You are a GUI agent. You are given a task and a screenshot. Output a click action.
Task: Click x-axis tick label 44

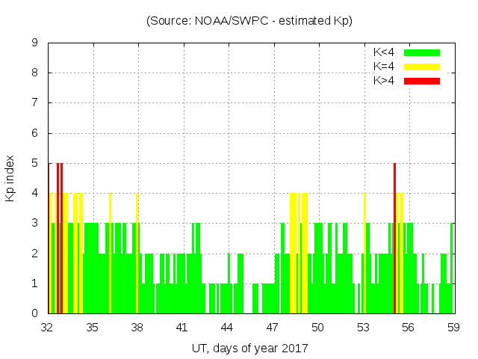(227, 327)
